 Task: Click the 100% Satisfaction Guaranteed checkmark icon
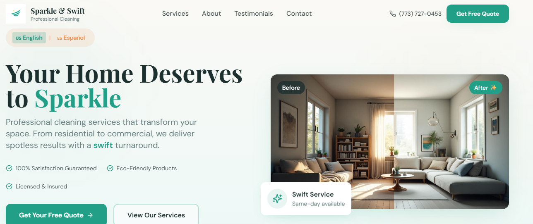pyautogui.click(x=9, y=168)
